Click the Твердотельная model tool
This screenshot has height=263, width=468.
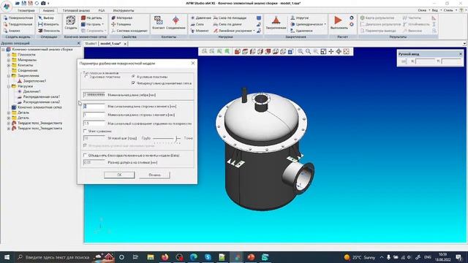(18, 24)
